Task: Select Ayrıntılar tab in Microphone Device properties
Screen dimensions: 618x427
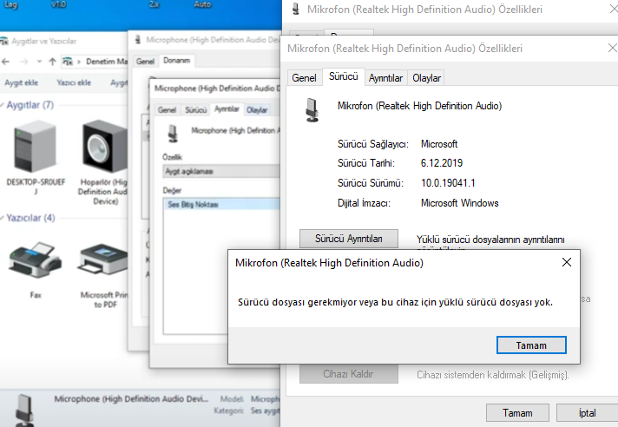Action: [x=227, y=108]
